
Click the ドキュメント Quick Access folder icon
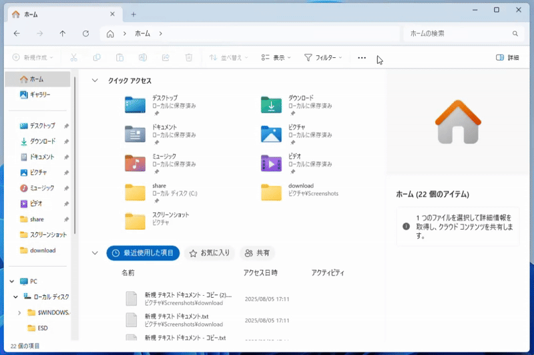(x=136, y=134)
